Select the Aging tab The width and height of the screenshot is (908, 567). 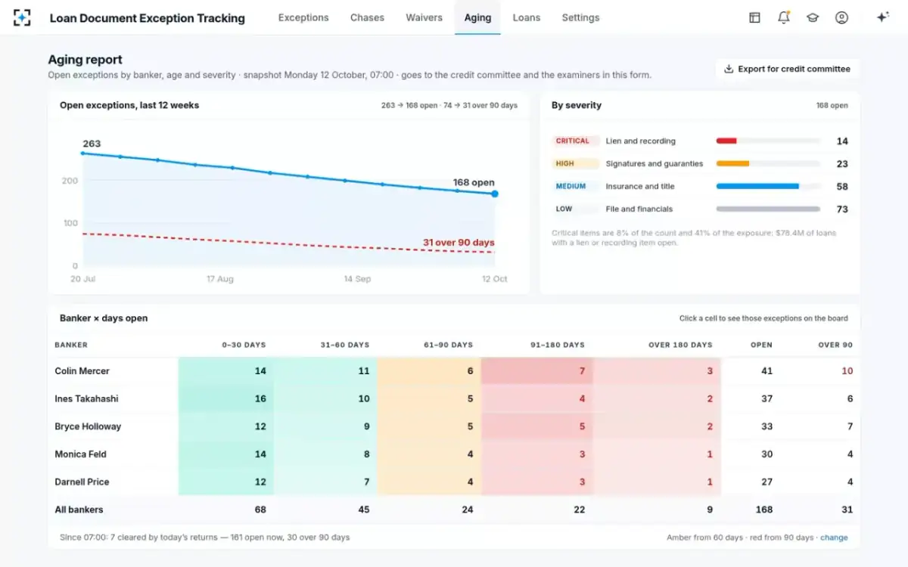pos(477,17)
